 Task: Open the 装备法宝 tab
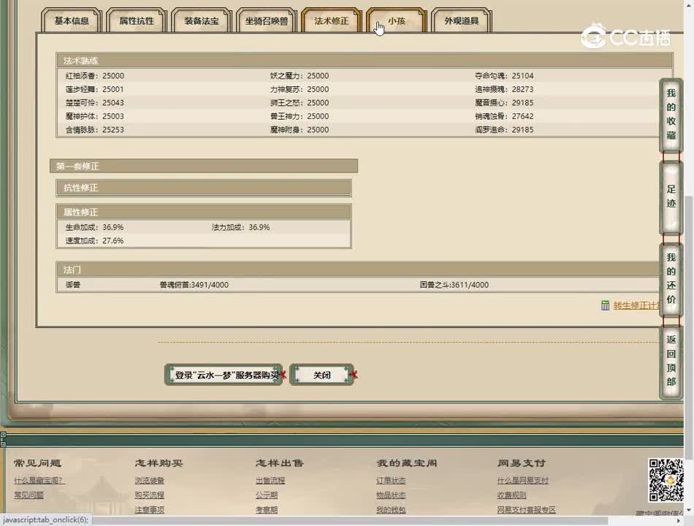tap(202, 21)
